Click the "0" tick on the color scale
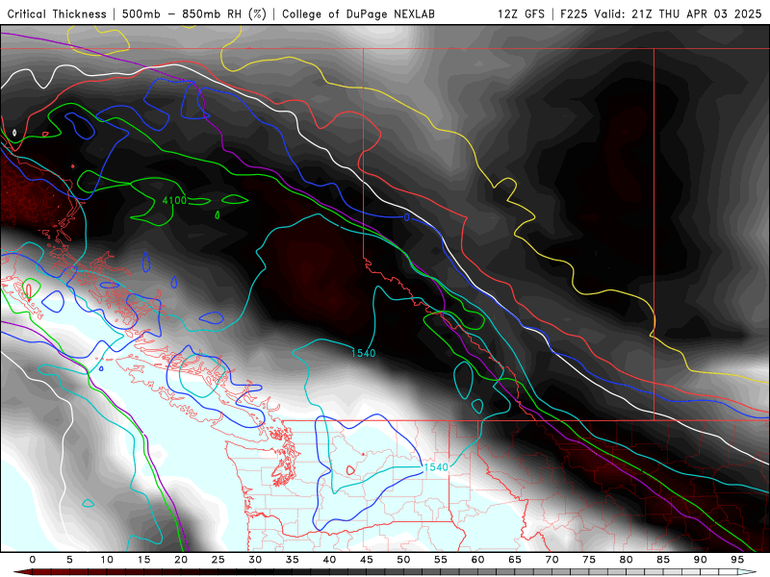The image size is (770, 577). [33, 560]
